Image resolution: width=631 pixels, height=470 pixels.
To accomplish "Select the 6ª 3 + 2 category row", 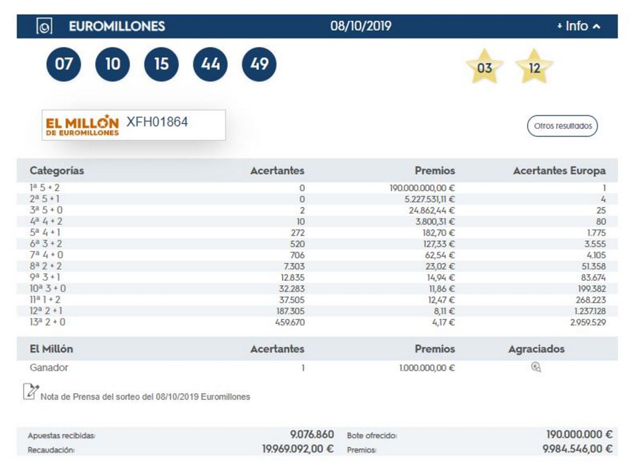I will (x=317, y=244).
